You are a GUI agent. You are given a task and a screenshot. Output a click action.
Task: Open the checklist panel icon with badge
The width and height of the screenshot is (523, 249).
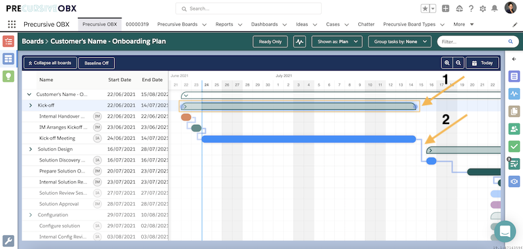pos(514,163)
